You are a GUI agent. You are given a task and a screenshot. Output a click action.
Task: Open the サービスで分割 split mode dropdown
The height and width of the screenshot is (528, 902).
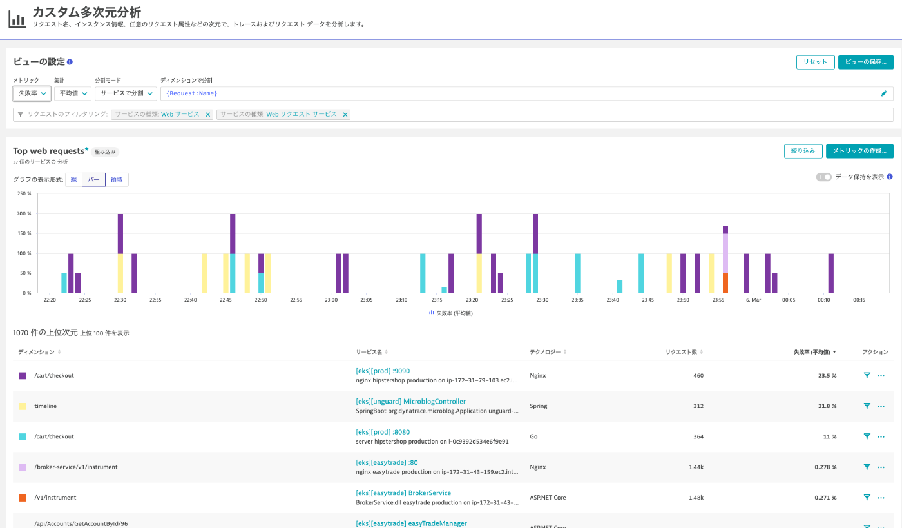coord(126,93)
